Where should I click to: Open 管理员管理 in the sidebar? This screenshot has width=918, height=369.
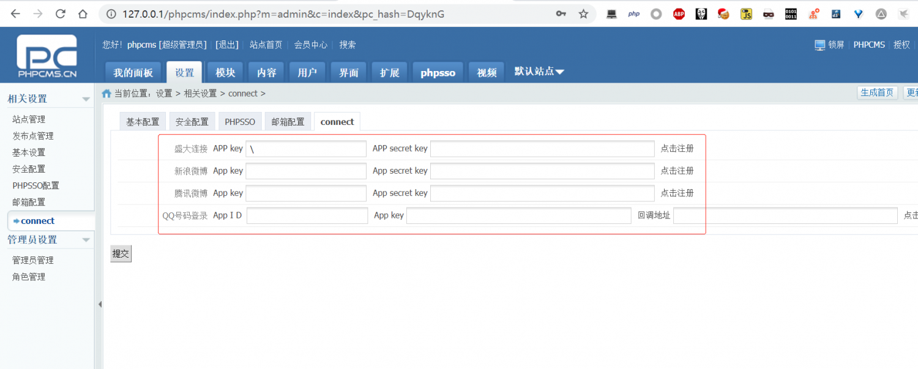coord(33,260)
